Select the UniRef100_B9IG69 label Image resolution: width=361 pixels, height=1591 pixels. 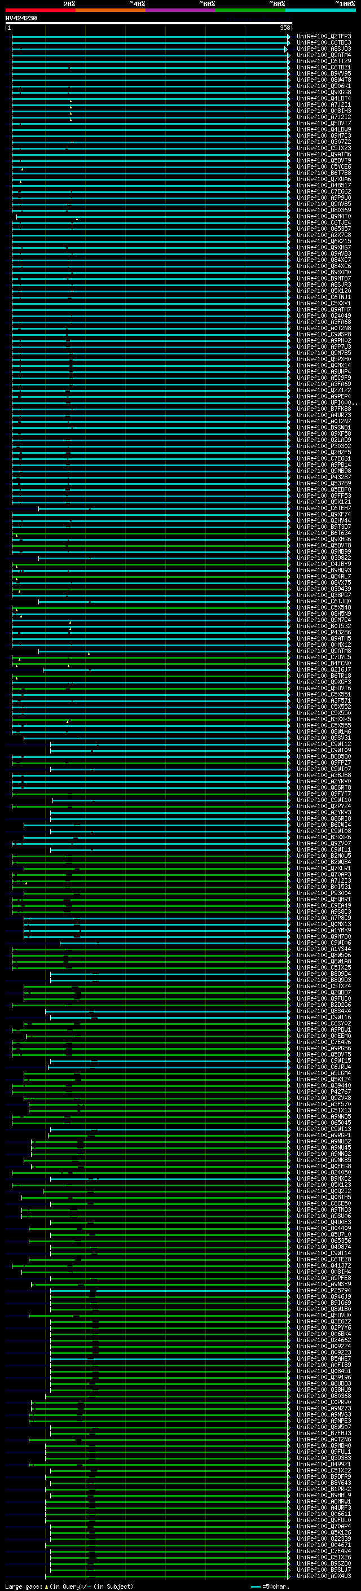pos(324,1303)
